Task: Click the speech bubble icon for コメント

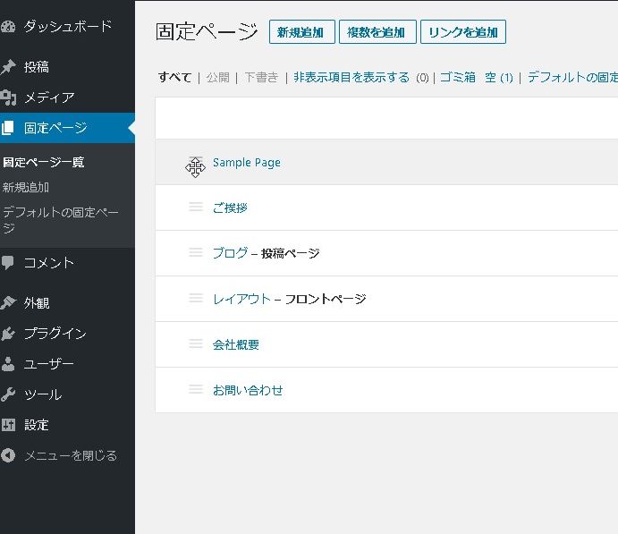Action: coord(8,263)
